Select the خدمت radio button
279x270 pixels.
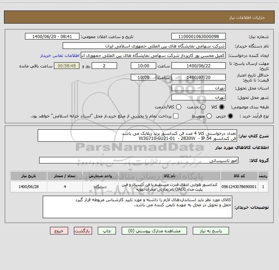(203, 107)
